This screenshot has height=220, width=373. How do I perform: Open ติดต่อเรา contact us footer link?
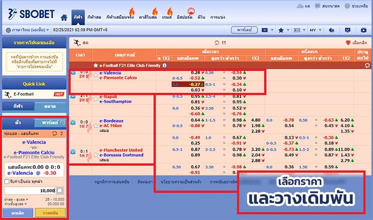pos(145,182)
